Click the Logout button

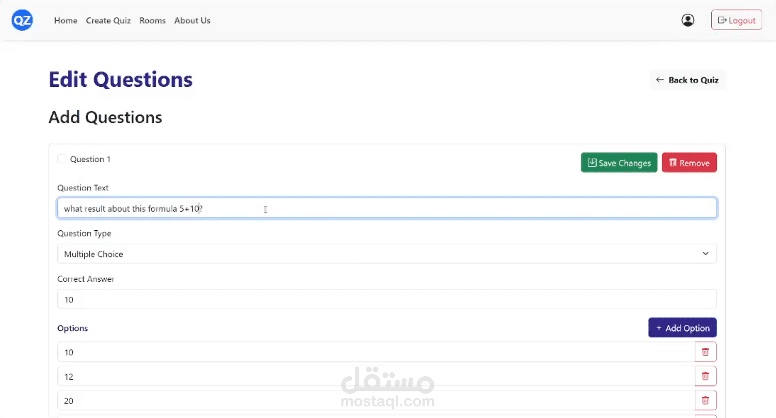[736, 20]
